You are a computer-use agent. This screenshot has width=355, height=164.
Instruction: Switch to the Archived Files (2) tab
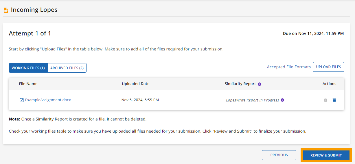pyautogui.click(x=67, y=68)
